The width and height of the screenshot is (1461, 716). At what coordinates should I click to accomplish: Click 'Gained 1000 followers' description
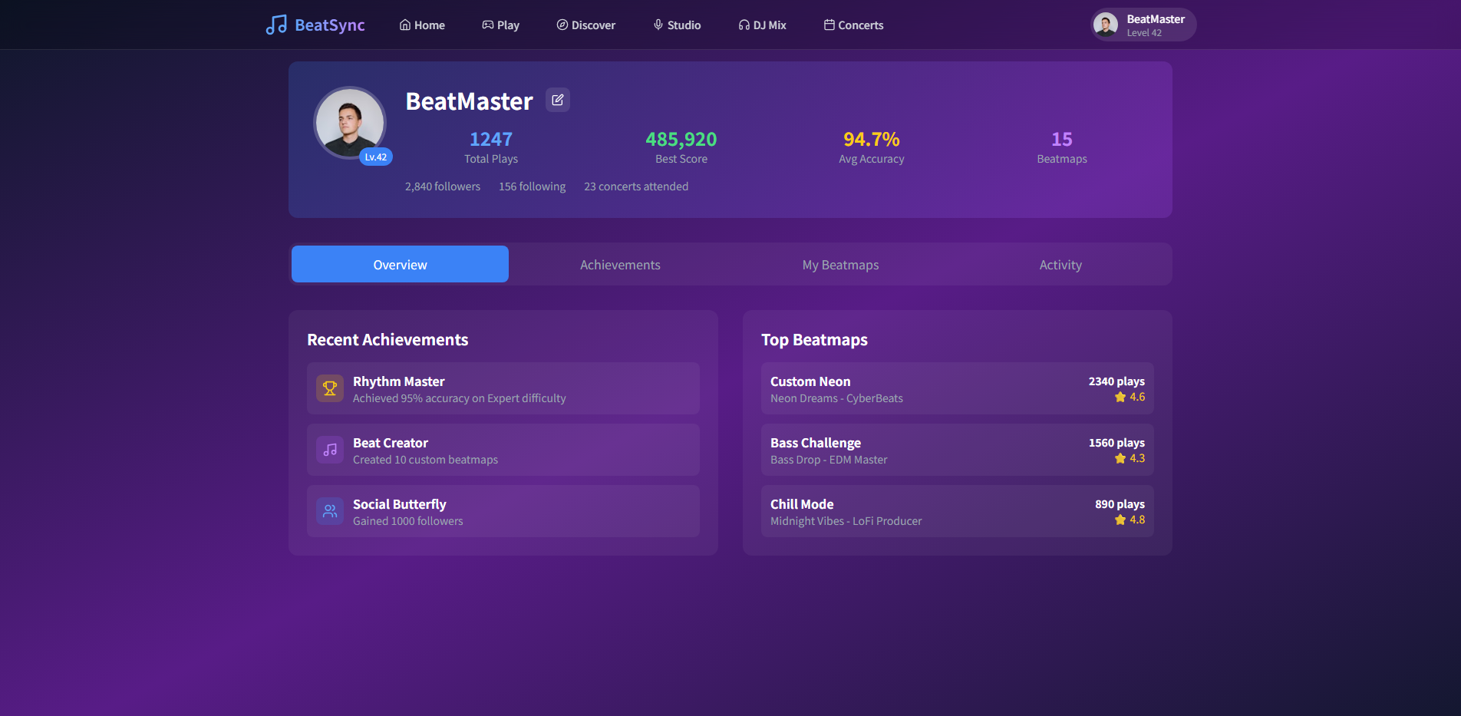(408, 521)
